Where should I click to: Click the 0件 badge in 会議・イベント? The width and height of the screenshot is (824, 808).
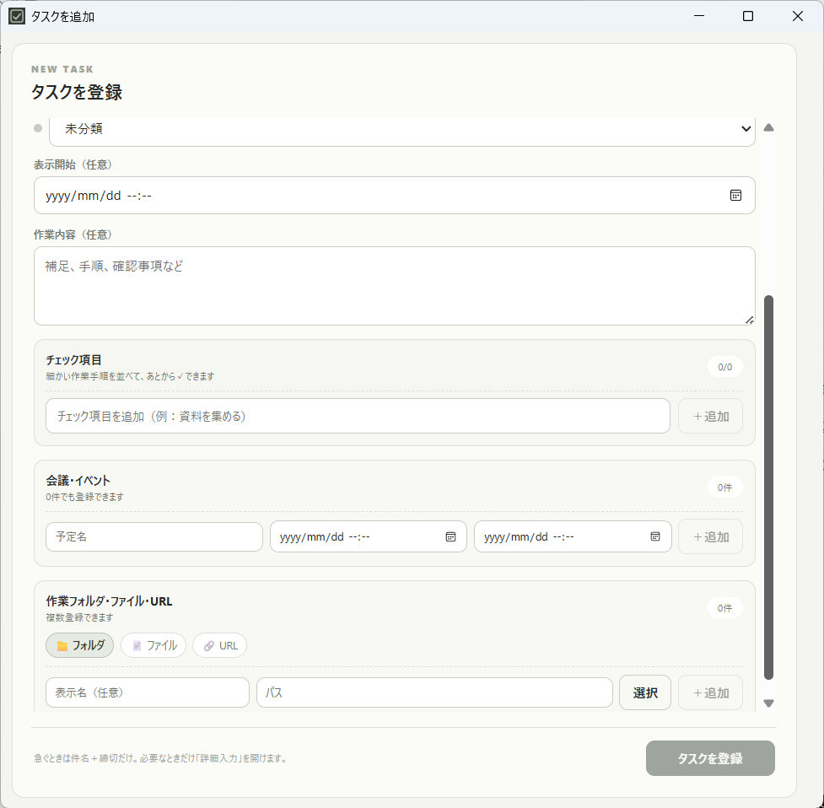pyautogui.click(x=725, y=487)
